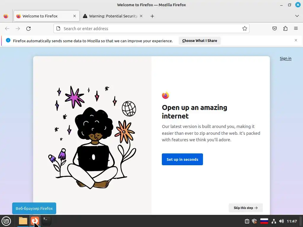Click the Russian flag keyboard layout indicator
The image size is (303, 227).
pos(264,221)
